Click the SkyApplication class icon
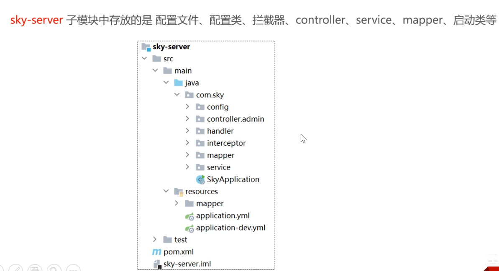Image resolution: width=499 pixels, height=271 pixels. point(200,180)
